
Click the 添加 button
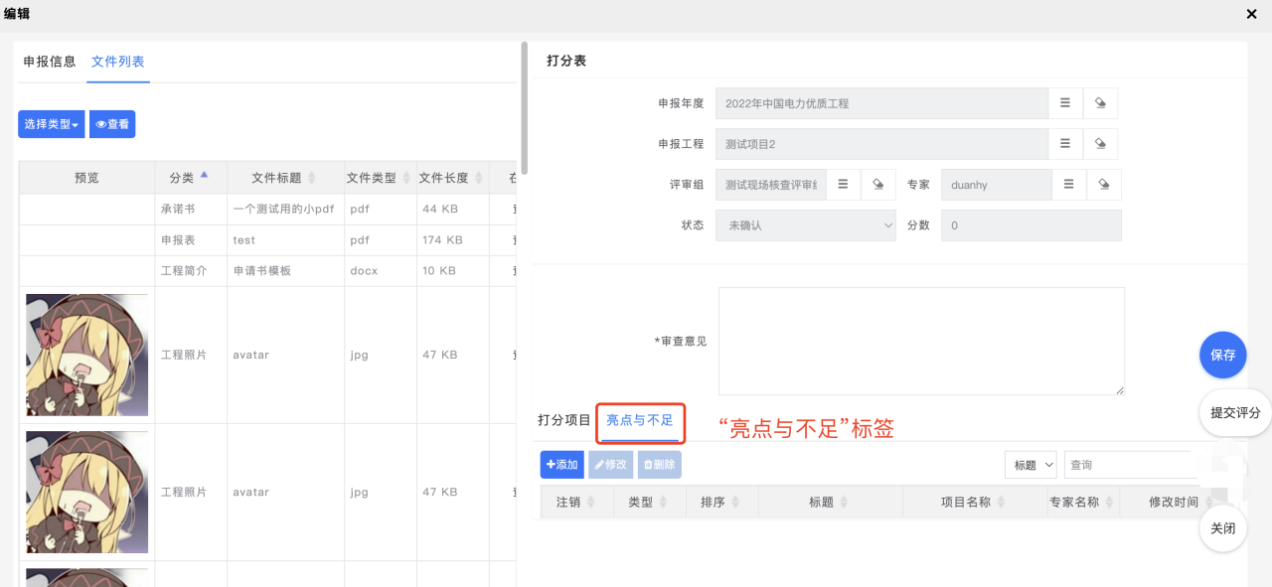pos(562,465)
